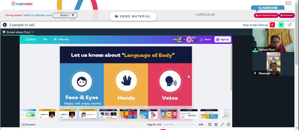Open call settings gear icon
This screenshot has height=130, width=299.
[x=5, y=25]
